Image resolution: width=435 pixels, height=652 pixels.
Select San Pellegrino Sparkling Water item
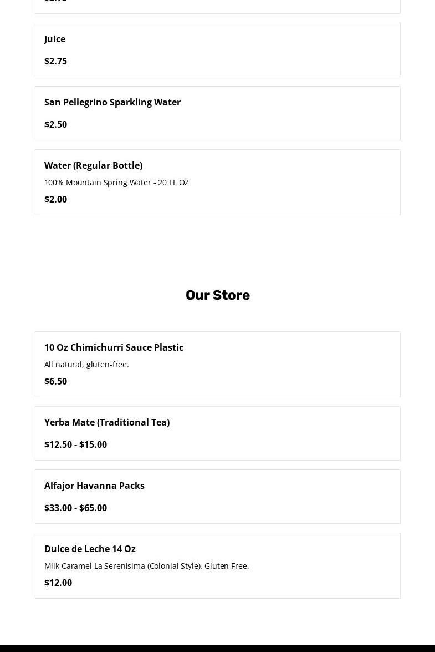pyautogui.click(x=112, y=102)
